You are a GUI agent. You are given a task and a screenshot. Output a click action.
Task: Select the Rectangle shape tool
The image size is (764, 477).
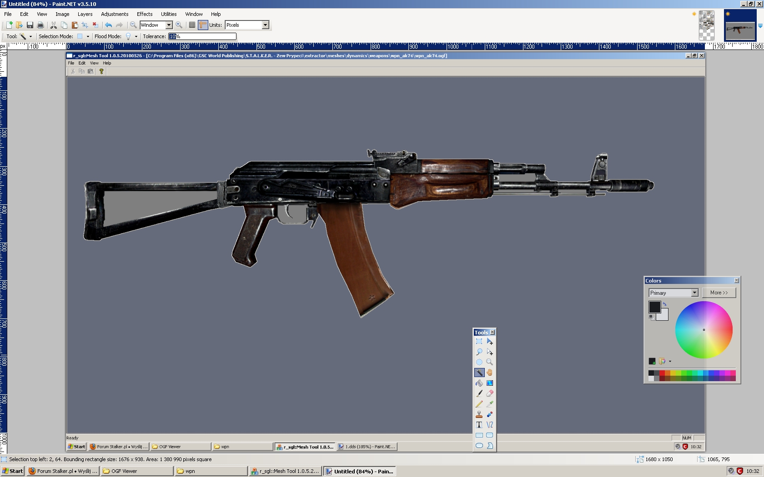479,435
